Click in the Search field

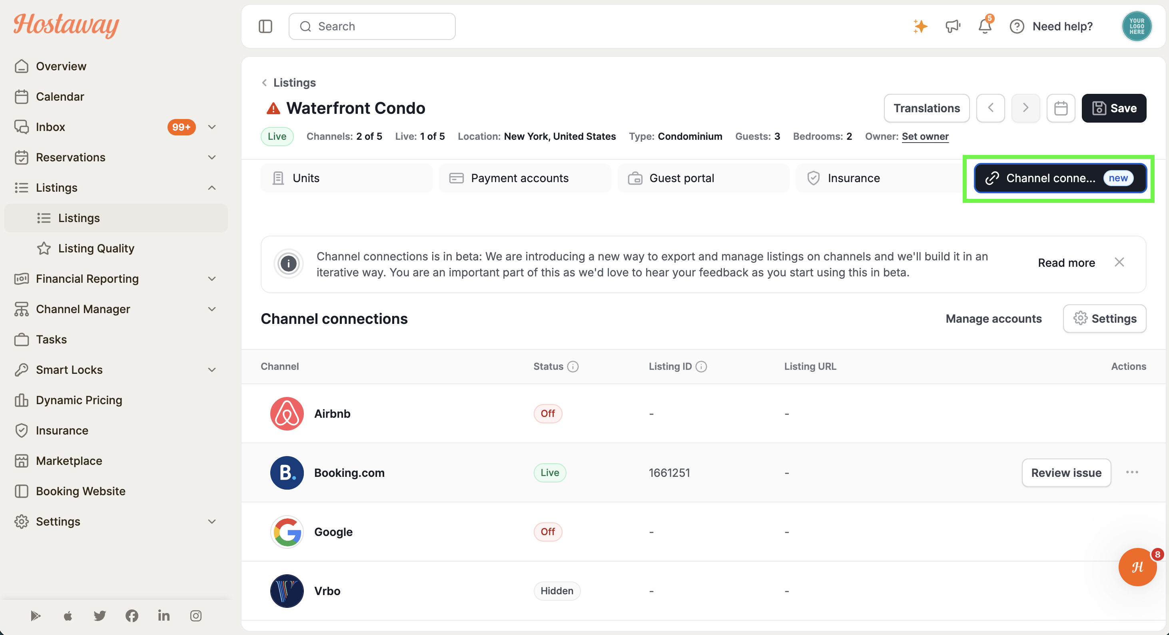point(372,26)
